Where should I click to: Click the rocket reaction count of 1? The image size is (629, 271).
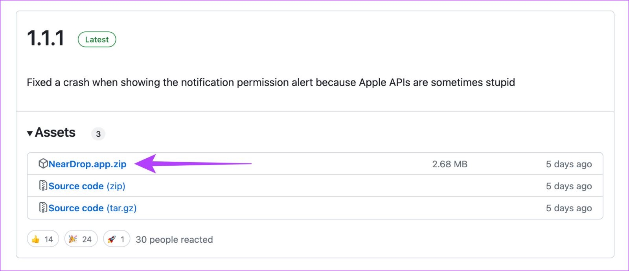click(x=122, y=239)
